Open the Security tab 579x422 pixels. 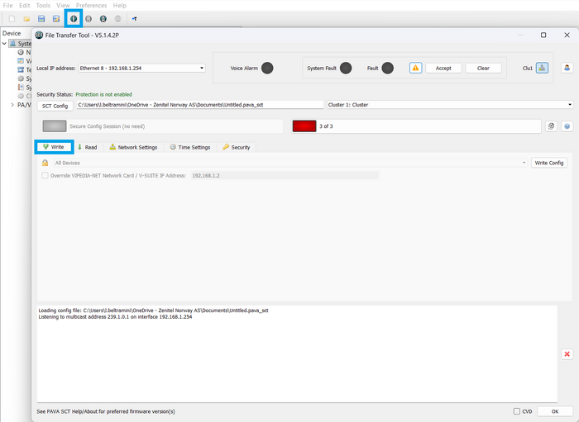[x=236, y=147]
